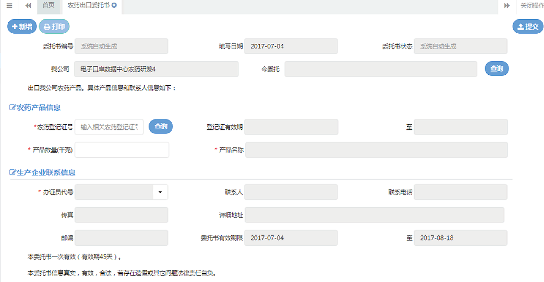Screen dimensions: 544x282
Task: Click the text 本委托书一次有效(有效期45天)
Action: coord(74,257)
